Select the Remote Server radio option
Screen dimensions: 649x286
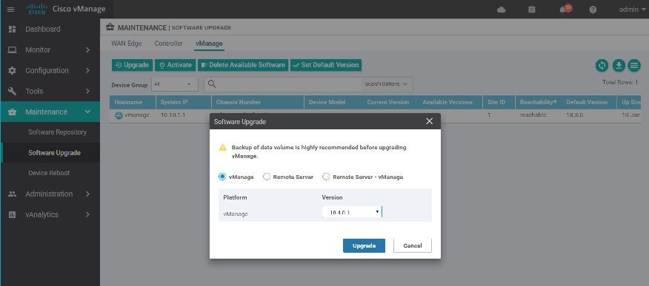click(267, 177)
